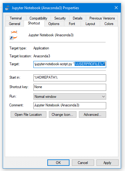Close the Properties dialog window
The width and height of the screenshot is (125, 171).
(x=116, y=8)
